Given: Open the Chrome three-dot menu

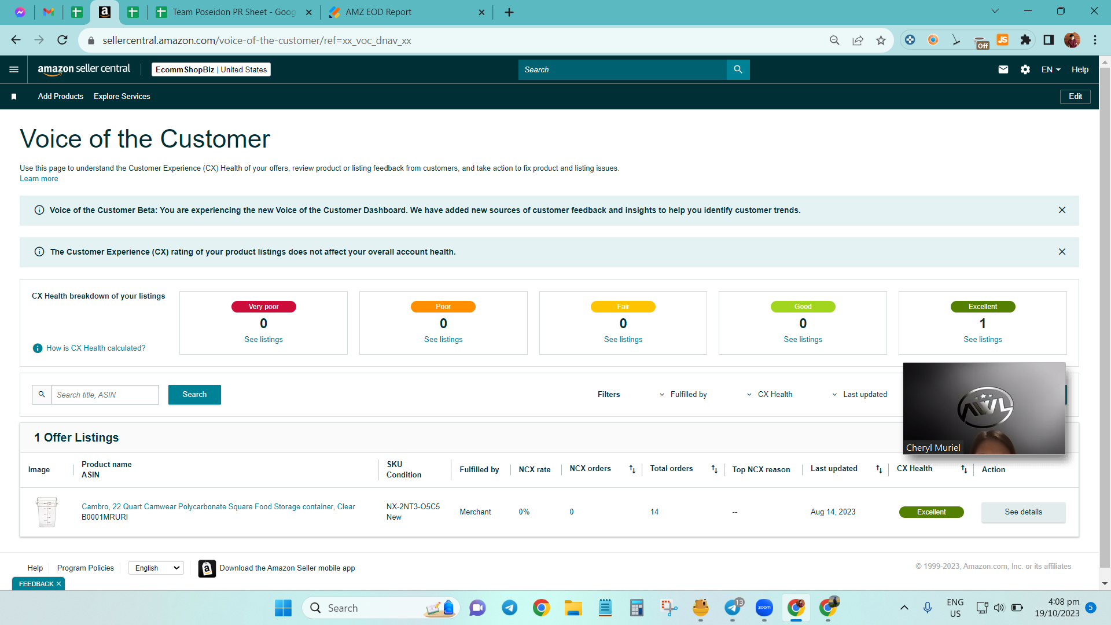Looking at the screenshot, I should point(1095,40).
